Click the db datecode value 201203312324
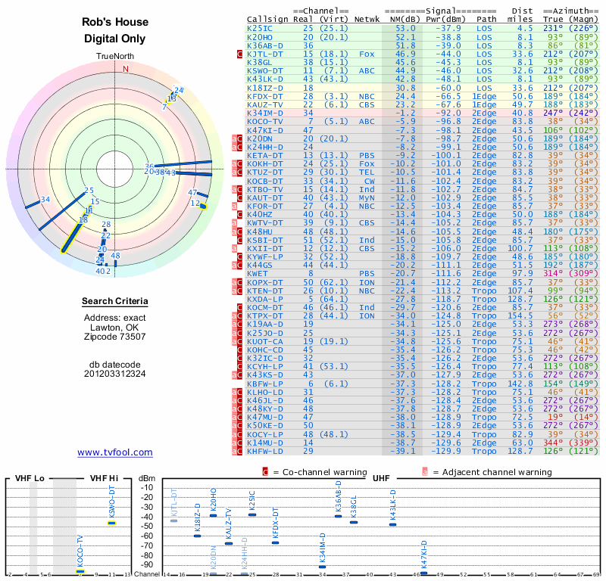The image size is (606, 581). pos(115,373)
